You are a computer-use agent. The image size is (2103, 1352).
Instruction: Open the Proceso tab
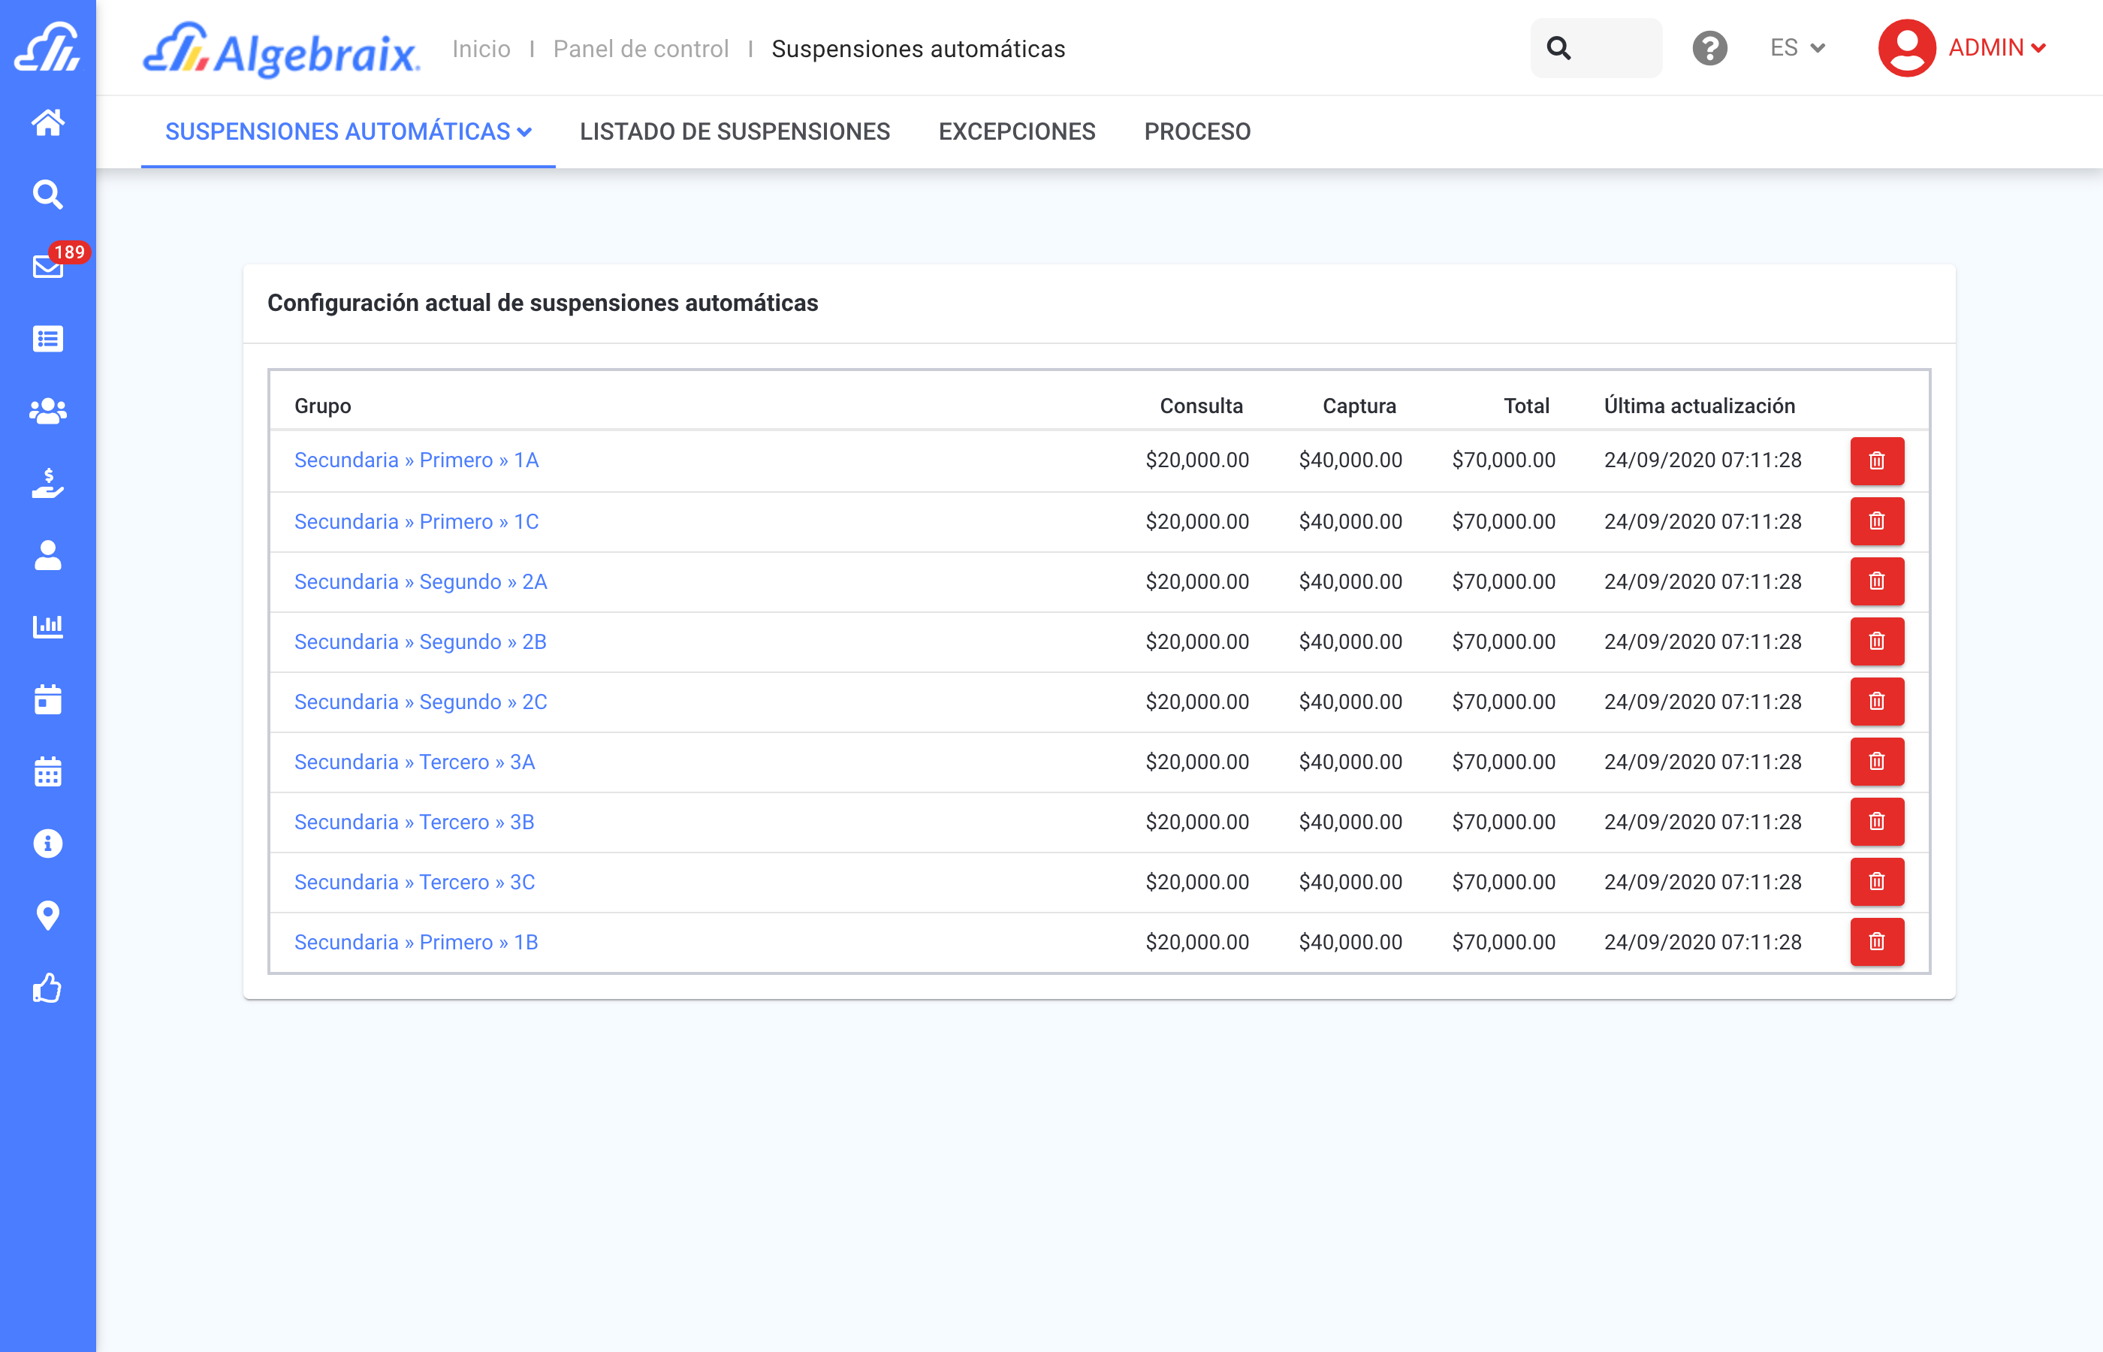[1196, 131]
